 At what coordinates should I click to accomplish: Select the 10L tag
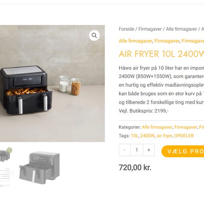click(x=134, y=136)
